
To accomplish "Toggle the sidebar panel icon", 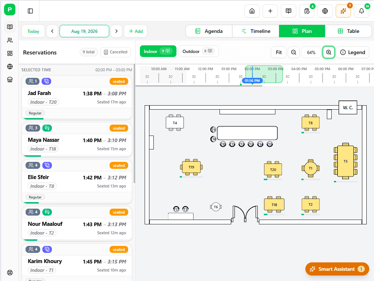I will [30, 11].
